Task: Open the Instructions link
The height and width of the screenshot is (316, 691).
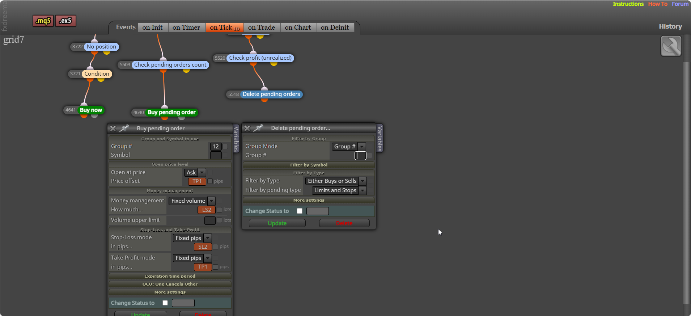Action: coord(628,4)
